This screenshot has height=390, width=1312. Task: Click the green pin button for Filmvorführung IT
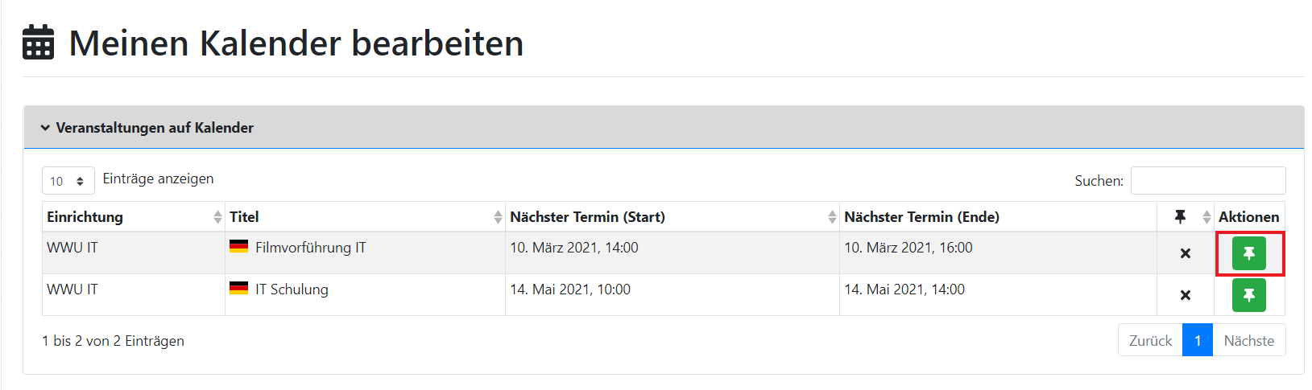point(1248,253)
